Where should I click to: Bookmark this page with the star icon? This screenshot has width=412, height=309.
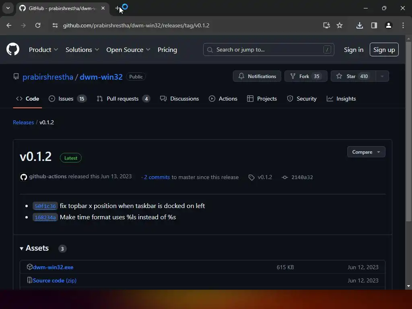(x=340, y=25)
